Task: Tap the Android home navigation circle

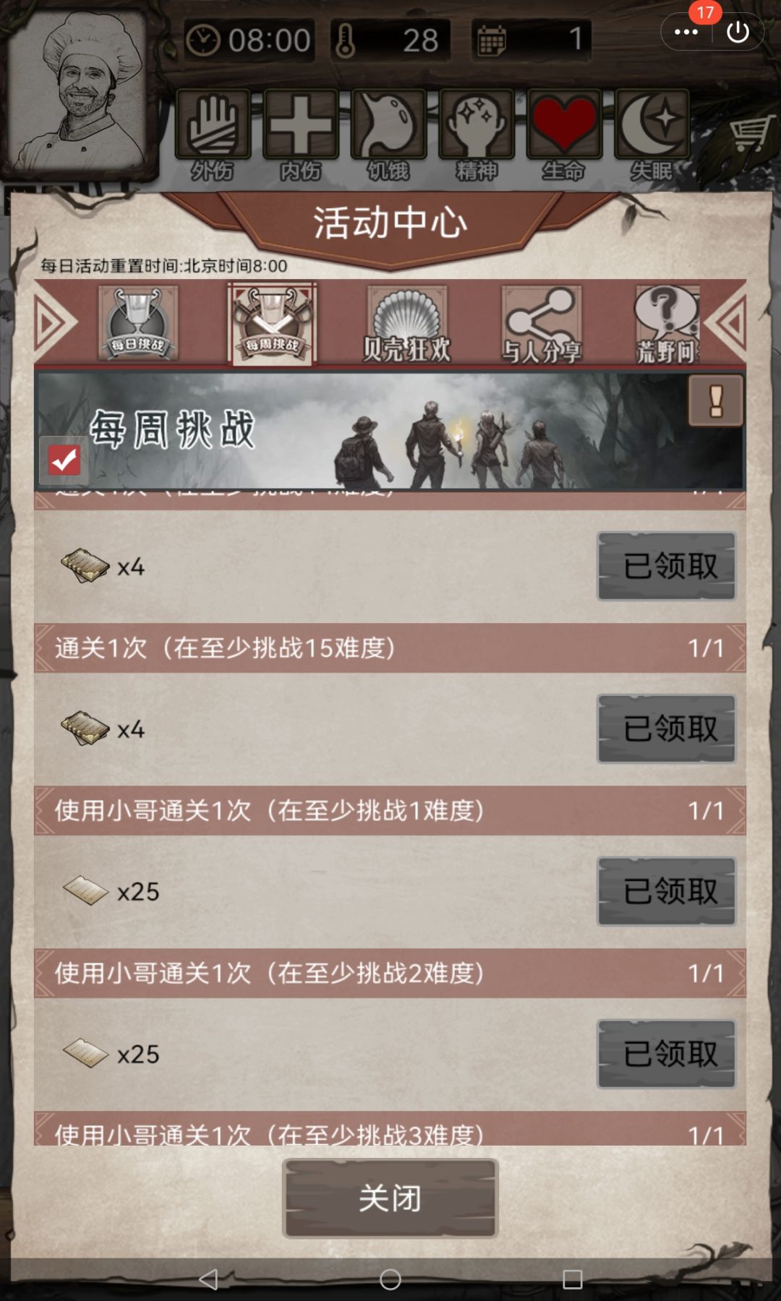Action: [x=390, y=1279]
